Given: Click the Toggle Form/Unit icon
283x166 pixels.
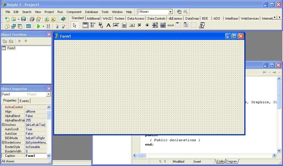Looking at the screenshot, I should 20,26.
